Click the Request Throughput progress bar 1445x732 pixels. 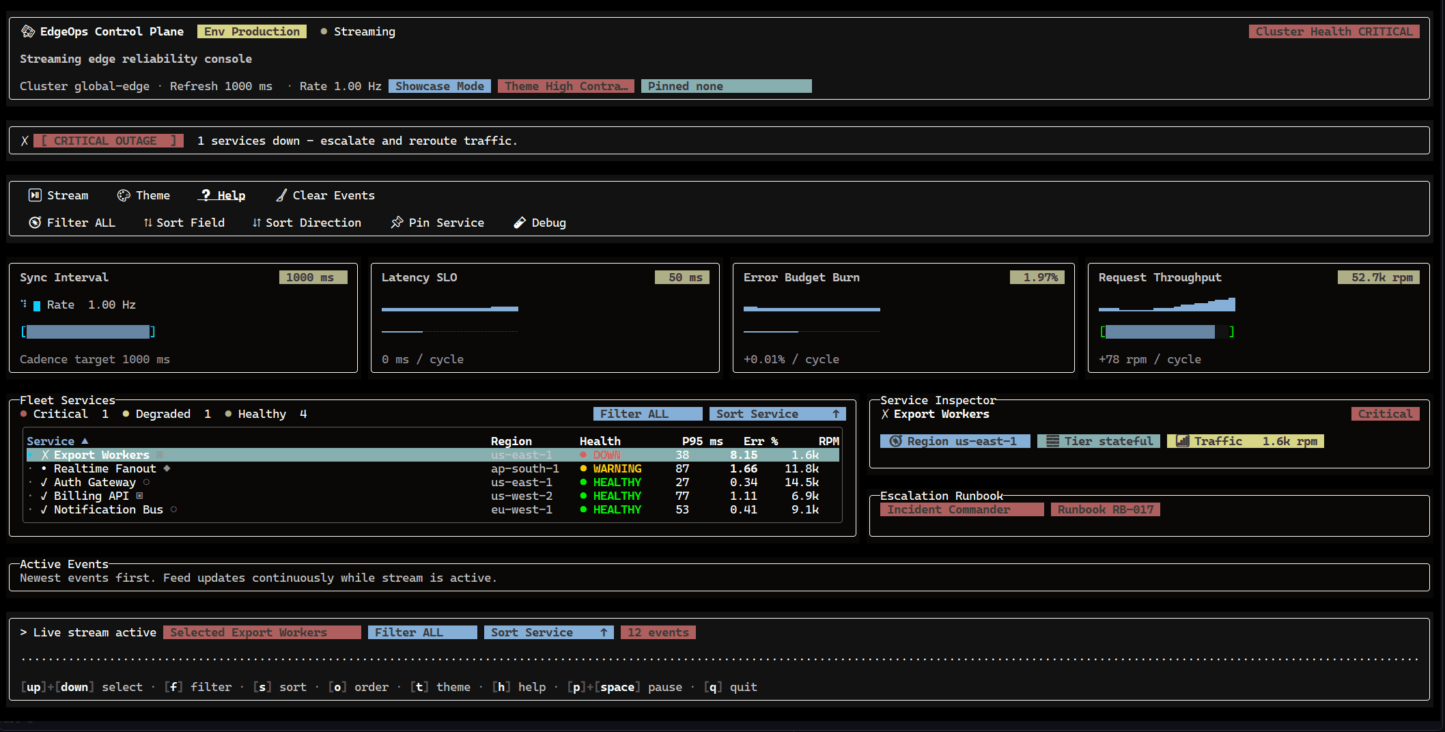click(1167, 332)
